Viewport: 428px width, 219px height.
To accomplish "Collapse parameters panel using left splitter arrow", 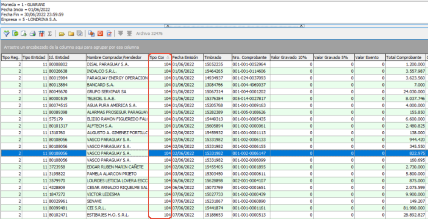I will tap(167, 26).
